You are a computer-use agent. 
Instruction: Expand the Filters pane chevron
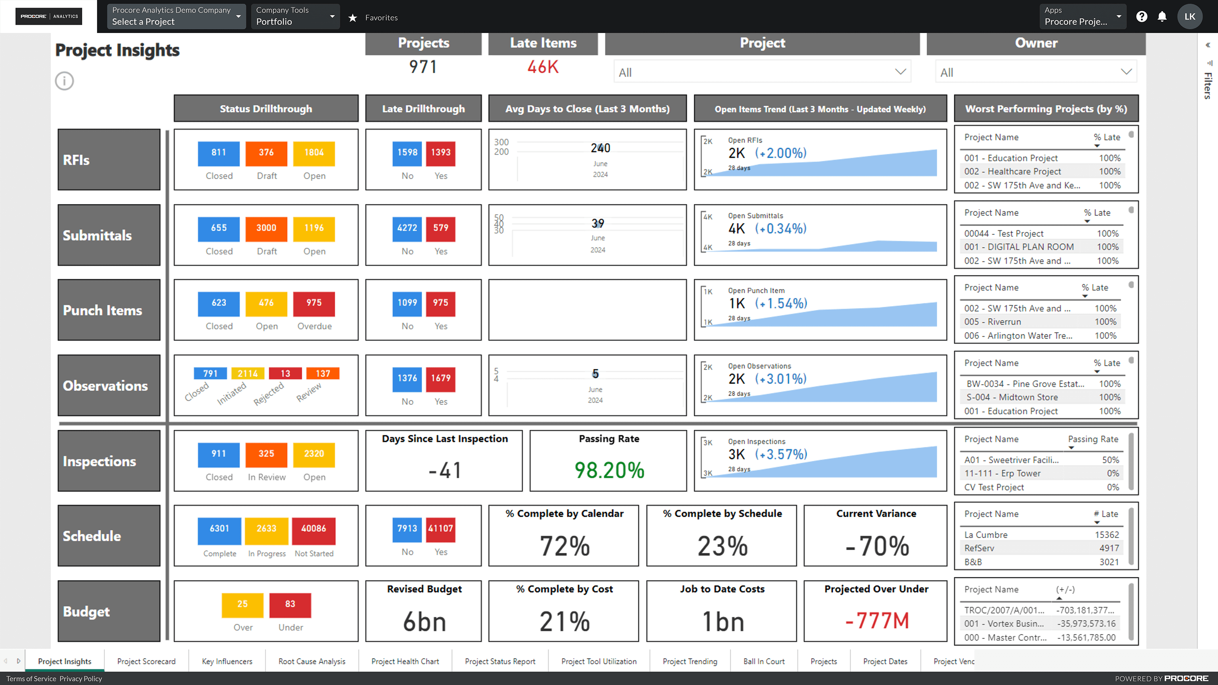pyautogui.click(x=1209, y=45)
